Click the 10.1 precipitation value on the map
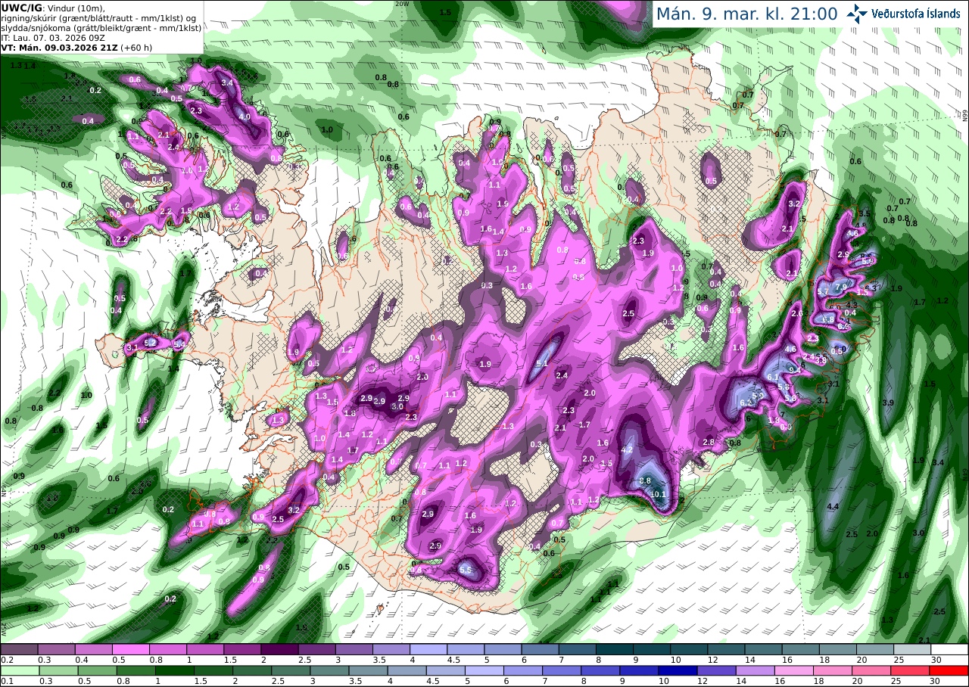The image size is (969, 687). [658, 495]
